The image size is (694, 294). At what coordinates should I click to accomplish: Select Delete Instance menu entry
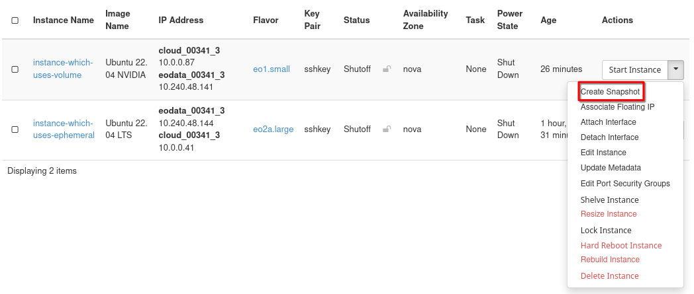tap(609, 276)
